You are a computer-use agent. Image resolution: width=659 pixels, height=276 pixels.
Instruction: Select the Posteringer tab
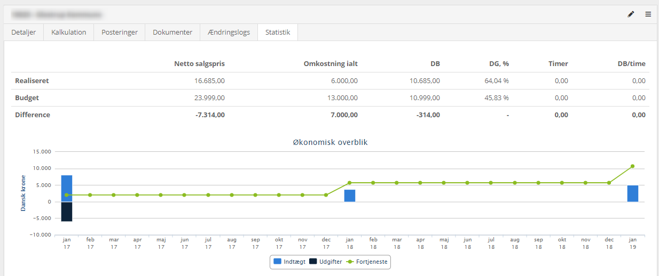pos(120,32)
